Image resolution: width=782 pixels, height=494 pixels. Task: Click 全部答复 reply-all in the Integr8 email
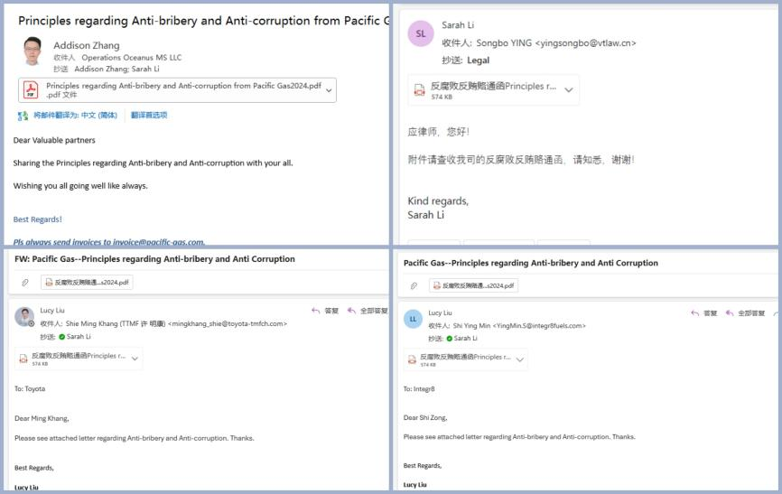pyautogui.click(x=744, y=313)
